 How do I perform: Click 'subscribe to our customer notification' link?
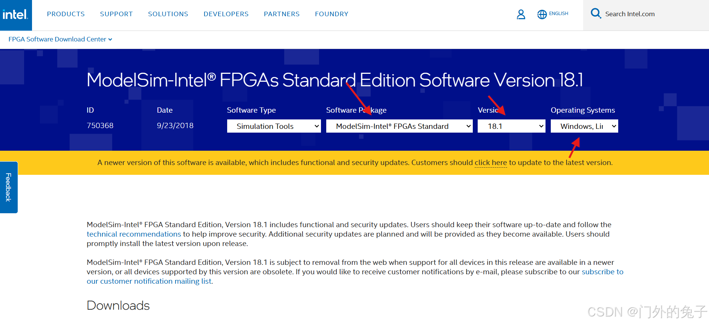tap(355, 277)
